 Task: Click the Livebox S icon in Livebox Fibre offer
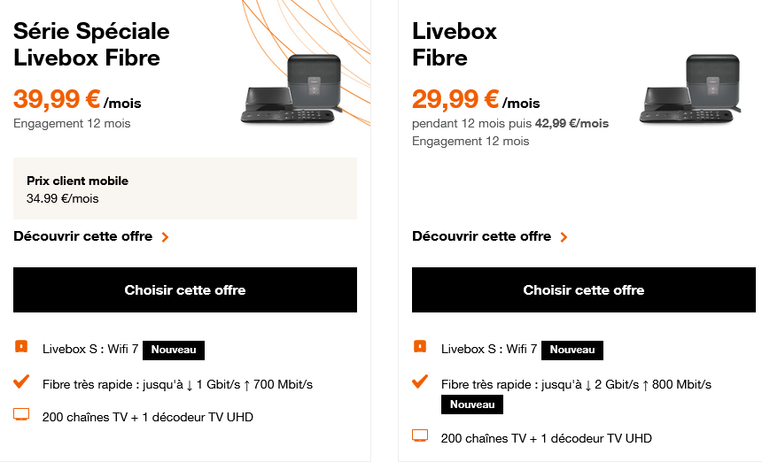421,345
